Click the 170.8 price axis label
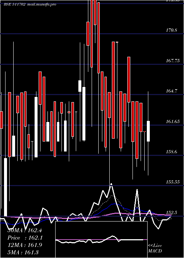The image size is (184, 258). 171,30
